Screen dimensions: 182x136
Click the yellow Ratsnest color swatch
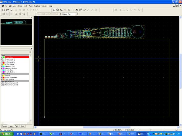[4, 75]
